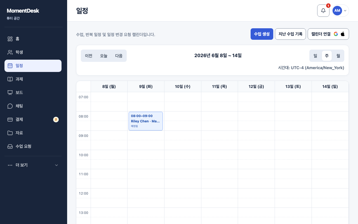
Task: Click the 10일 (수) column header
Action: (x=183, y=87)
